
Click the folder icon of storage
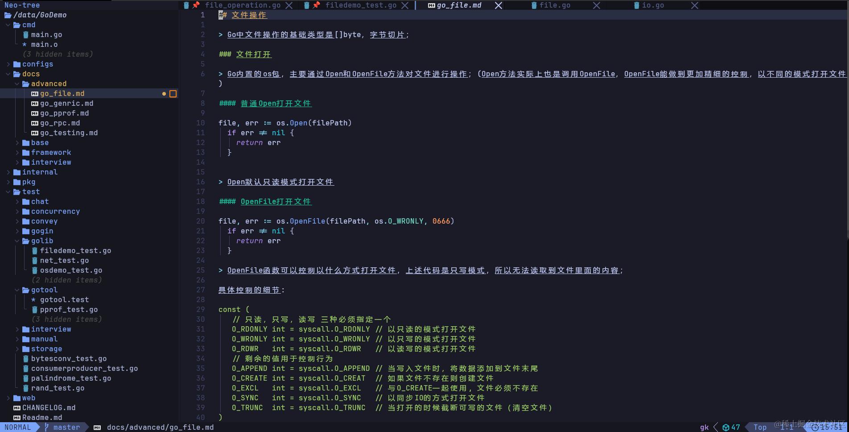[x=26, y=349]
